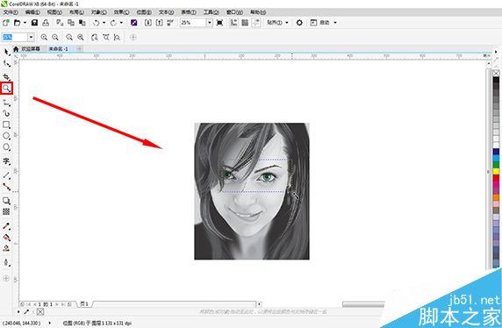Expand the Undo history dropdown arrow
Viewport: 502px width, 328px height.
(104, 23)
